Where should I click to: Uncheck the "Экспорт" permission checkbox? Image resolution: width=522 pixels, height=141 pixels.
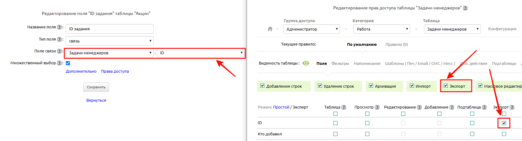446,86
